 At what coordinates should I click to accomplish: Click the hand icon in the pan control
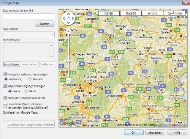pos(68,18)
